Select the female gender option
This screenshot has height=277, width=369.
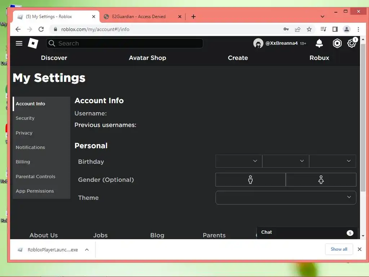tap(321, 180)
